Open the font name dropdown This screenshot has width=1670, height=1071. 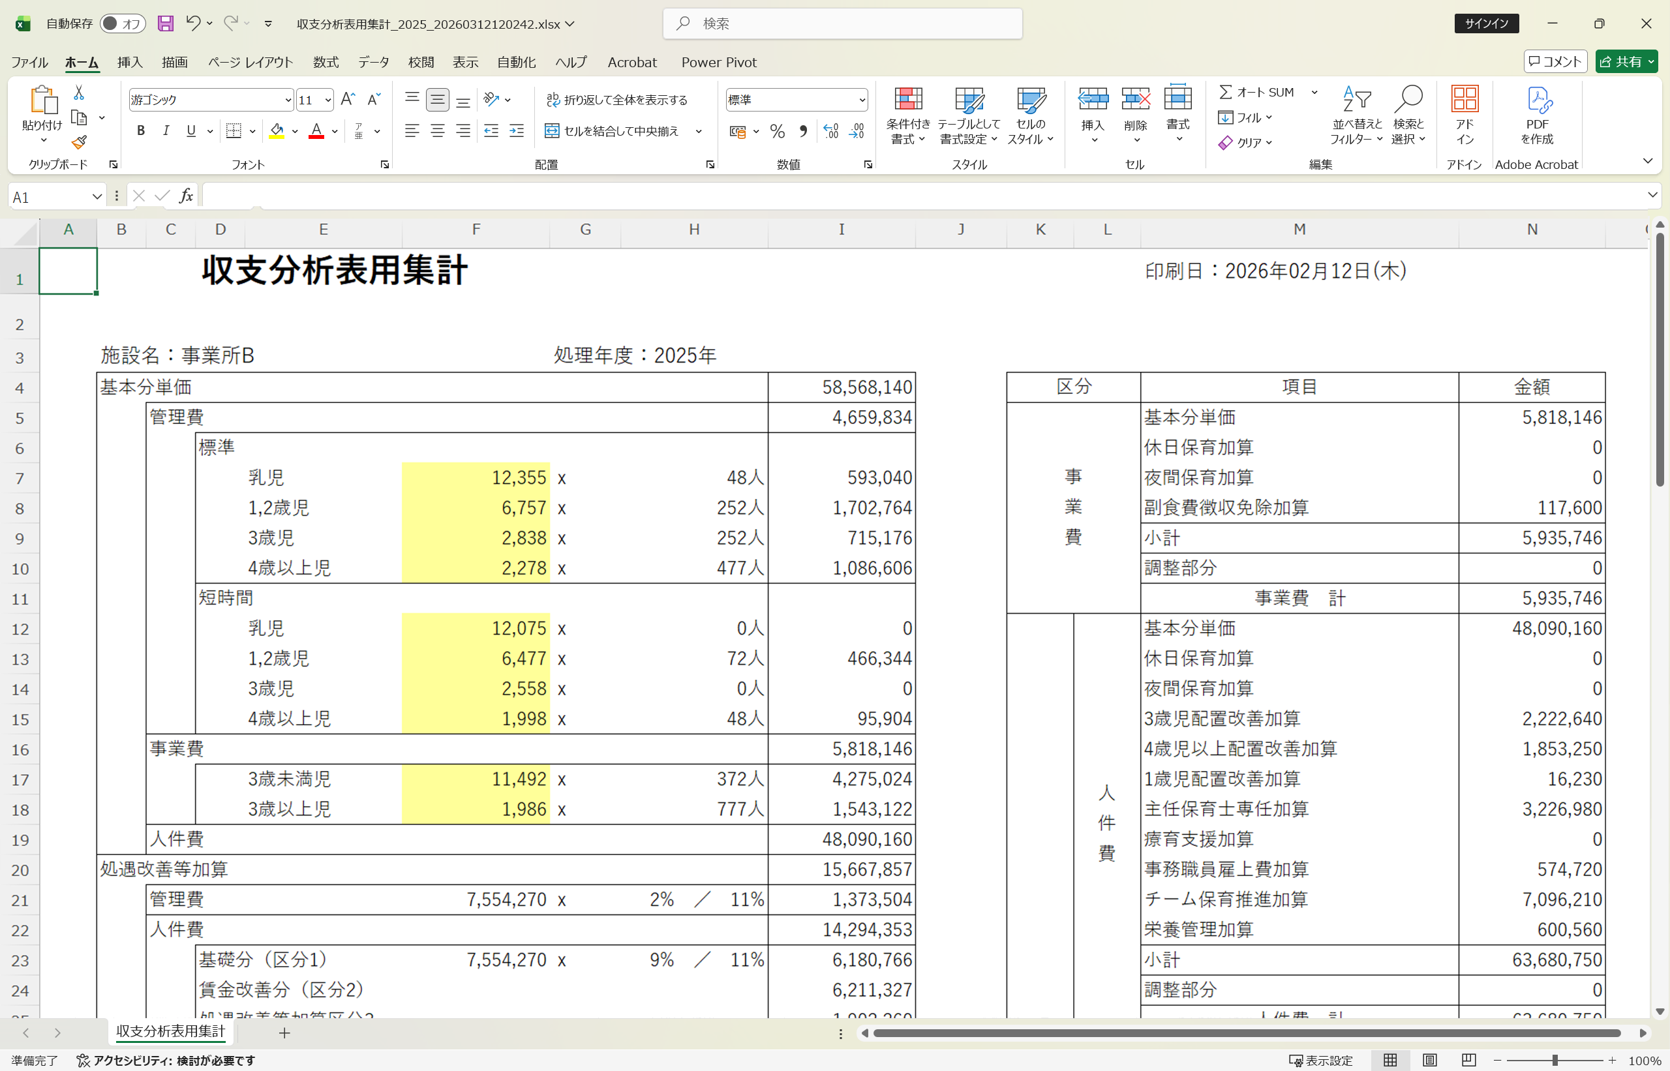click(288, 100)
